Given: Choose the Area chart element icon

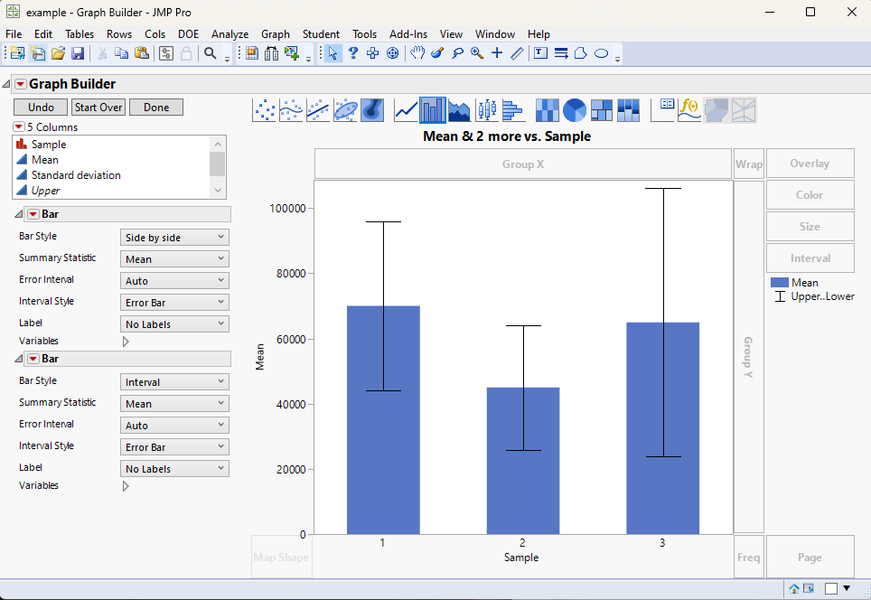Looking at the screenshot, I should (459, 110).
